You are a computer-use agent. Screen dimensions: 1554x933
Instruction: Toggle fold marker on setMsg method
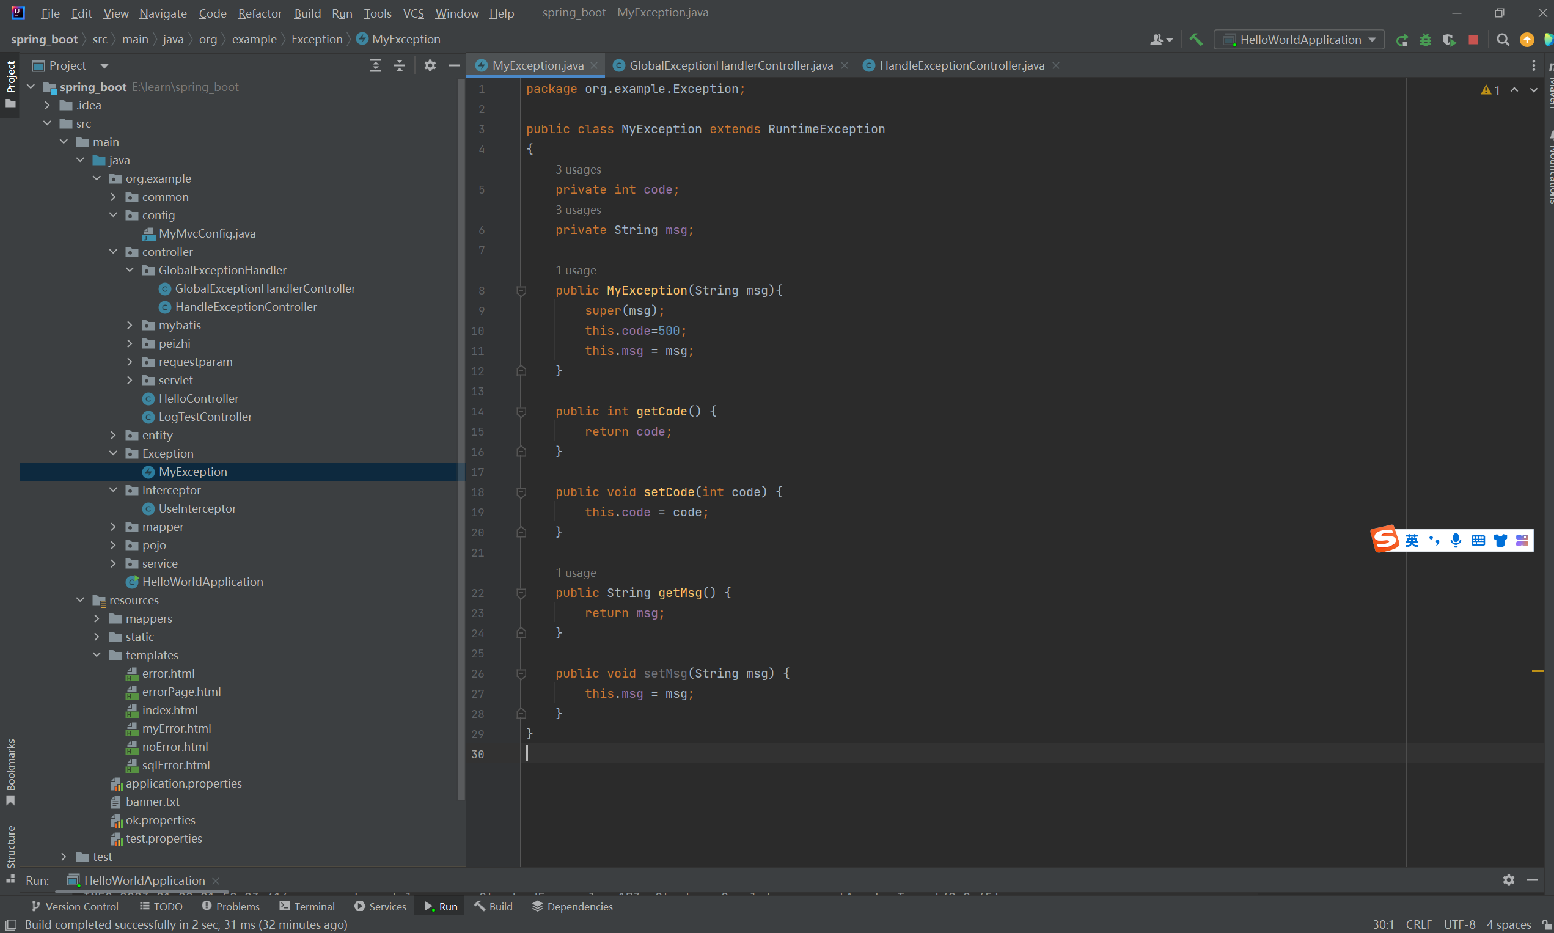(521, 673)
